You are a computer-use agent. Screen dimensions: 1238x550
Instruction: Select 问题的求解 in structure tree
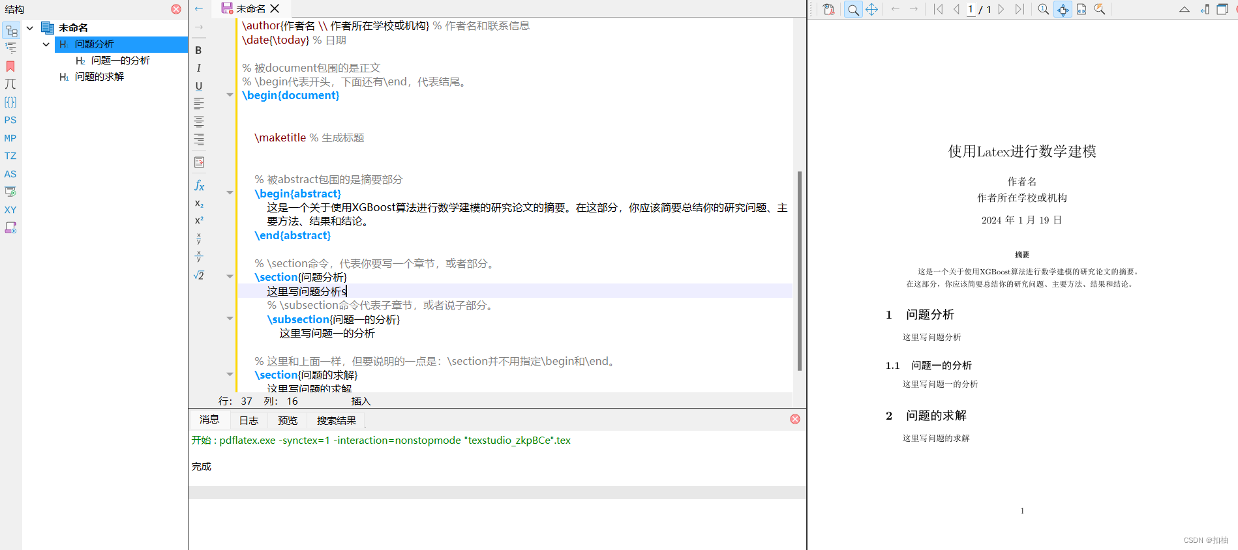(x=99, y=77)
